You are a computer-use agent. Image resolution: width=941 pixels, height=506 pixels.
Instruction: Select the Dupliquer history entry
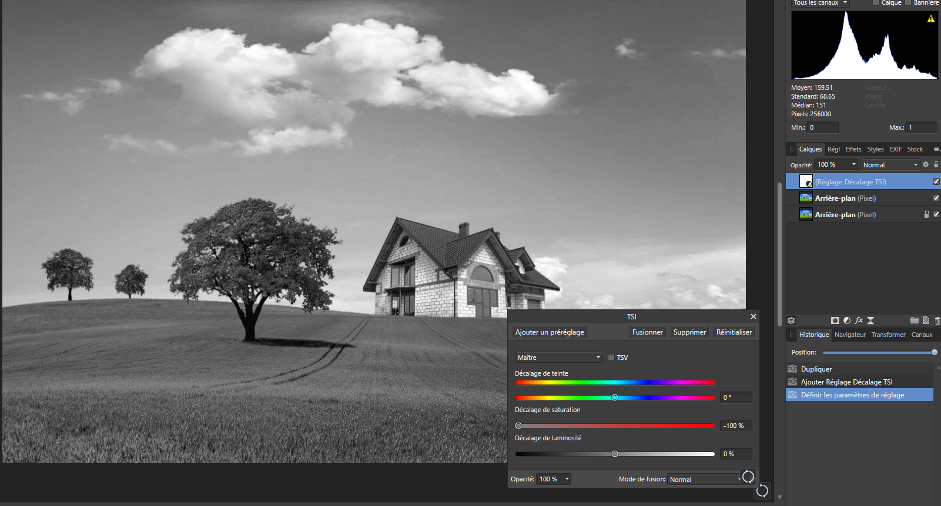point(860,369)
